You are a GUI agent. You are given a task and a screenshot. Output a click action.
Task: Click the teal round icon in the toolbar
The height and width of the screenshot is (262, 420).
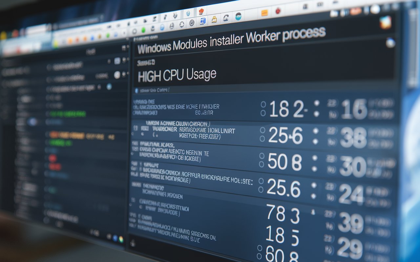pyautogui.click(x=239, y=16)
